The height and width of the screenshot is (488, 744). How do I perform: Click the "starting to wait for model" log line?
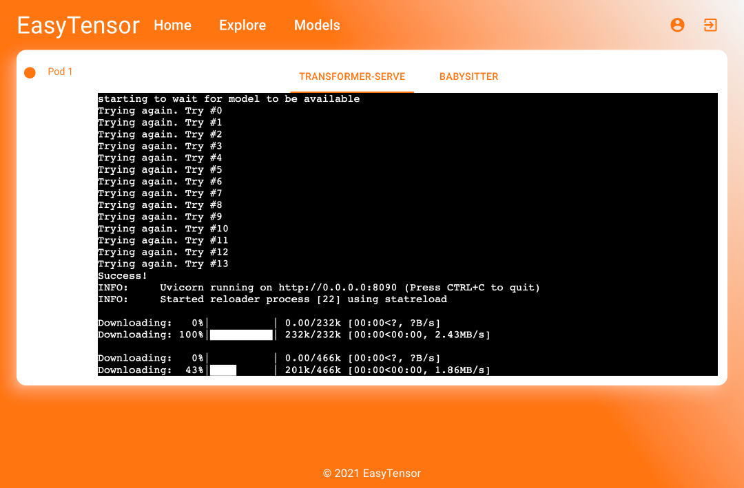[229, 99]
